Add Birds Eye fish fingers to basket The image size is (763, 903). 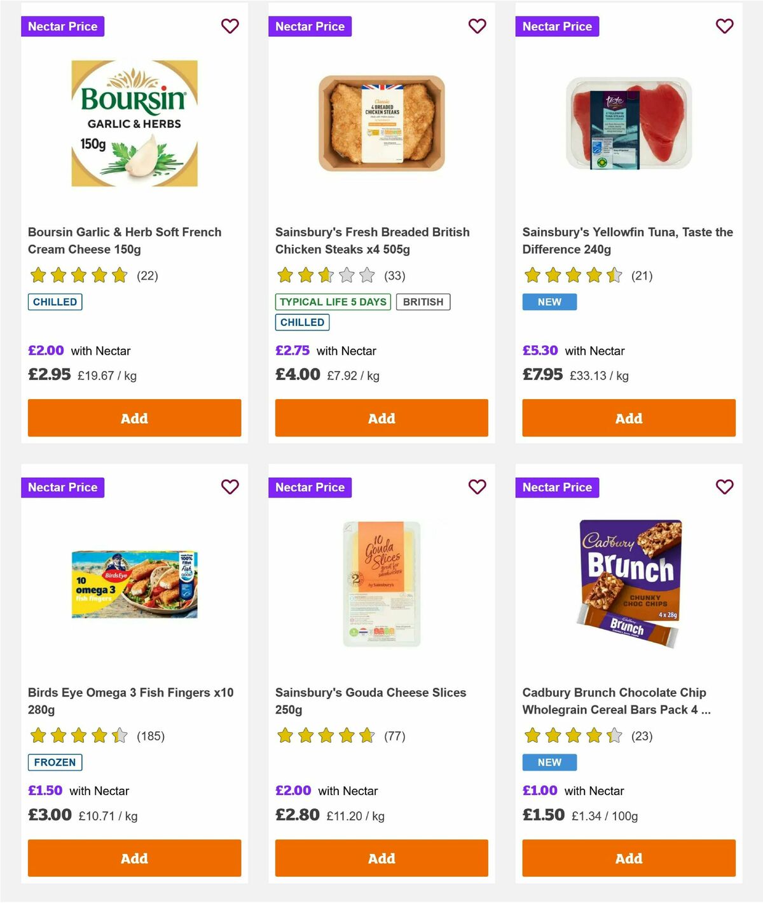[134, 858]
